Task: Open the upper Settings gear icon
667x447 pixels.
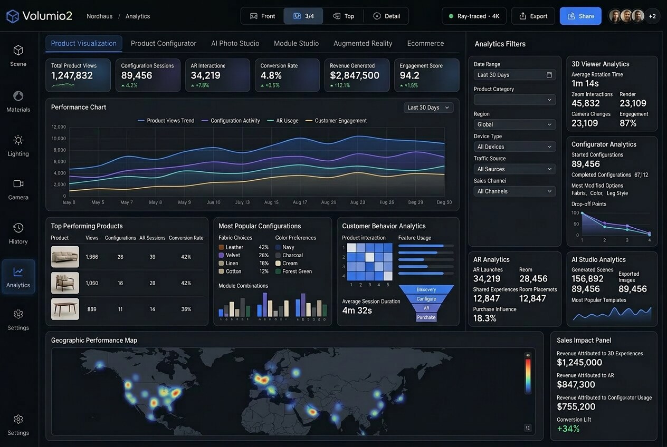Action: coord(18,314)
